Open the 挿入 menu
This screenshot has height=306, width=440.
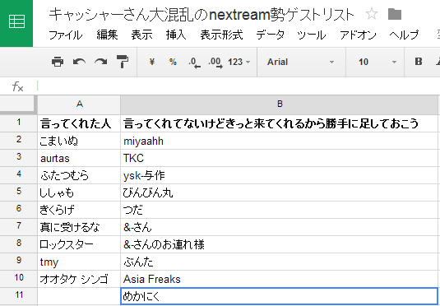click(x=176, y=35)
